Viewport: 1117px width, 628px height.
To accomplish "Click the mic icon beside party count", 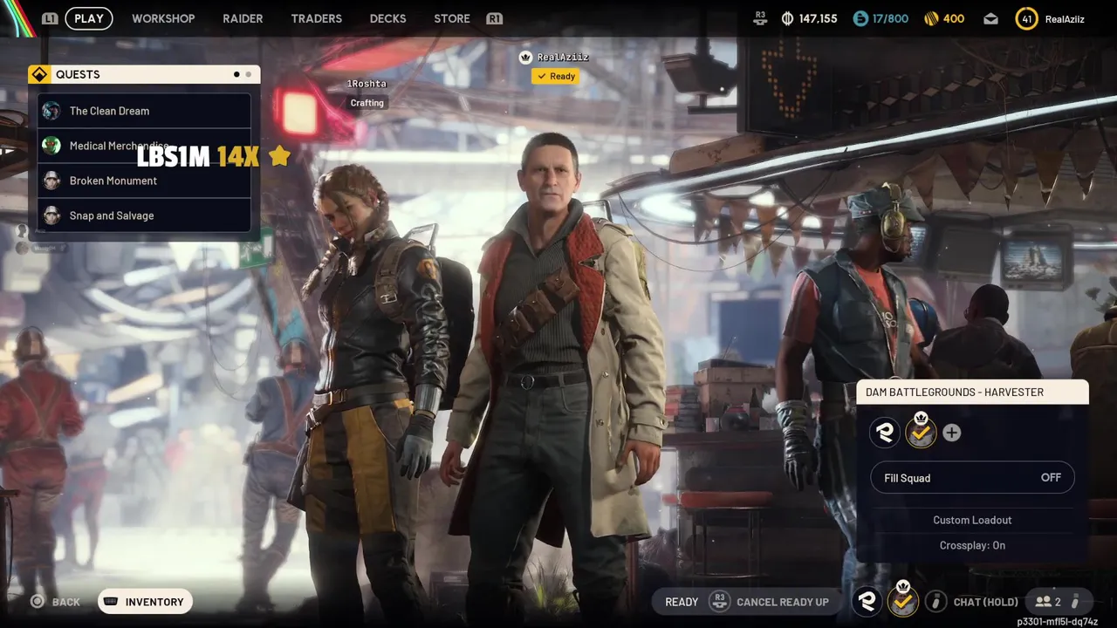I will (1075, 601).
